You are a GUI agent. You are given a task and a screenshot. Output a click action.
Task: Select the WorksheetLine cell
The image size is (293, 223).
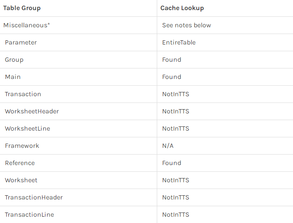tap(28, 129)
